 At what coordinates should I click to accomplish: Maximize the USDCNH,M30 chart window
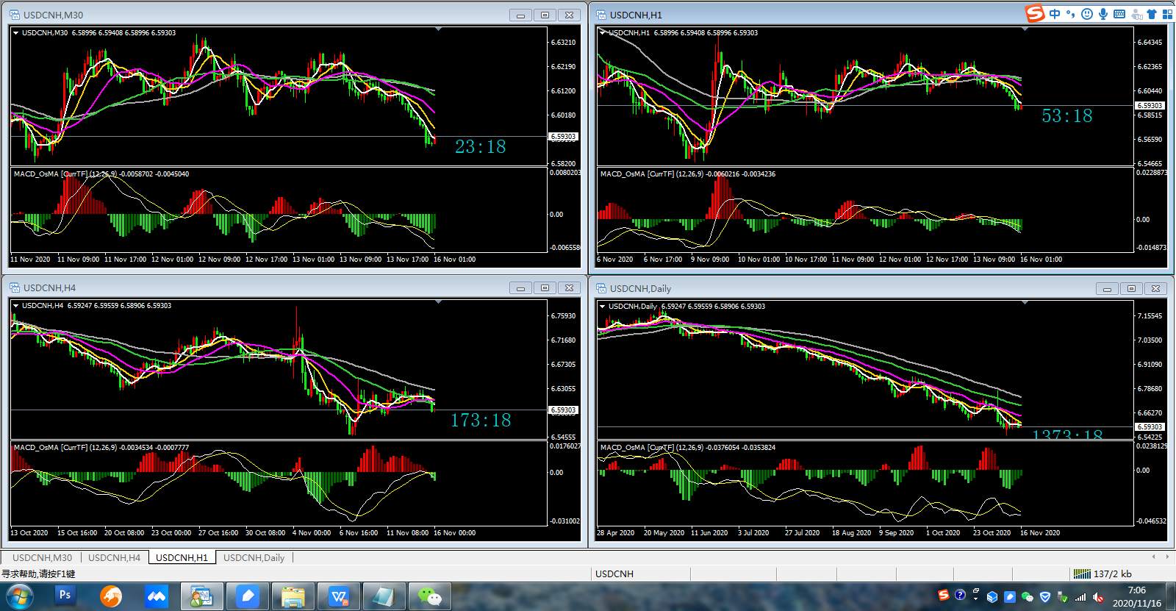click(x=545, y=15)
